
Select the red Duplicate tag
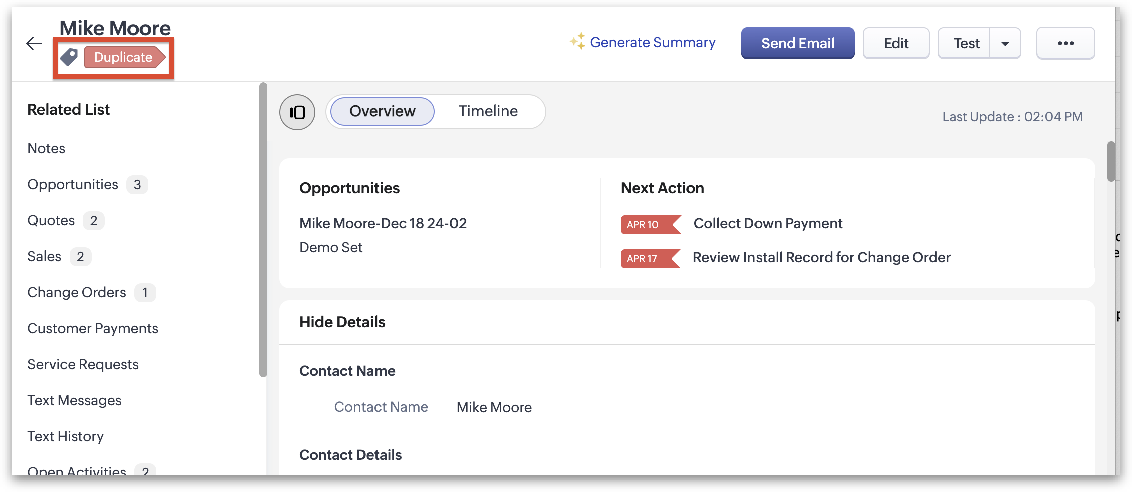point(124,57)
